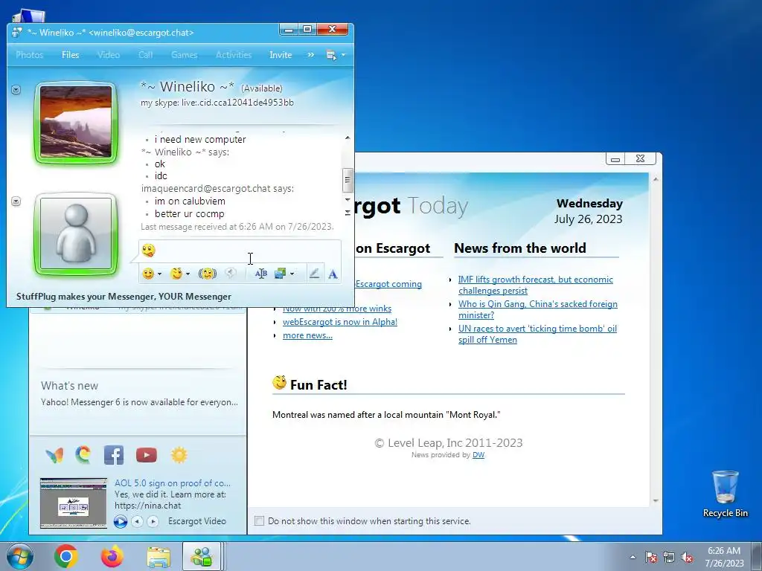Open the IMF lifts growth forecast link
Screen dimensions: 762x571
click(535, 285)
